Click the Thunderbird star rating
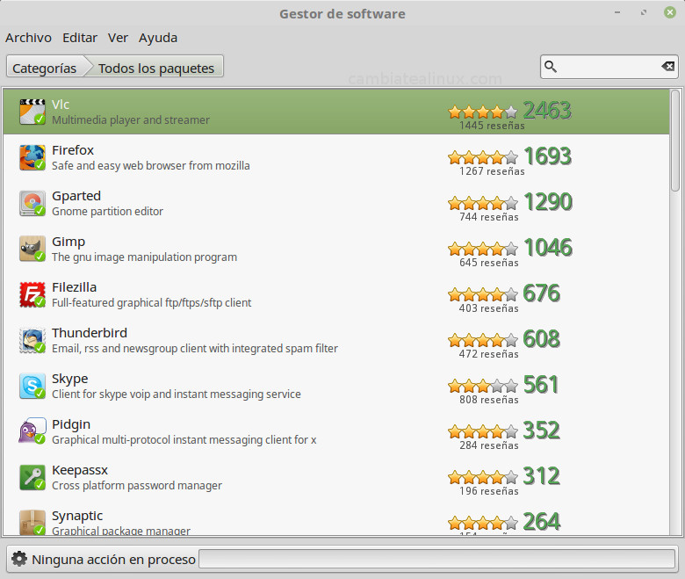 (x=483, y=340)
